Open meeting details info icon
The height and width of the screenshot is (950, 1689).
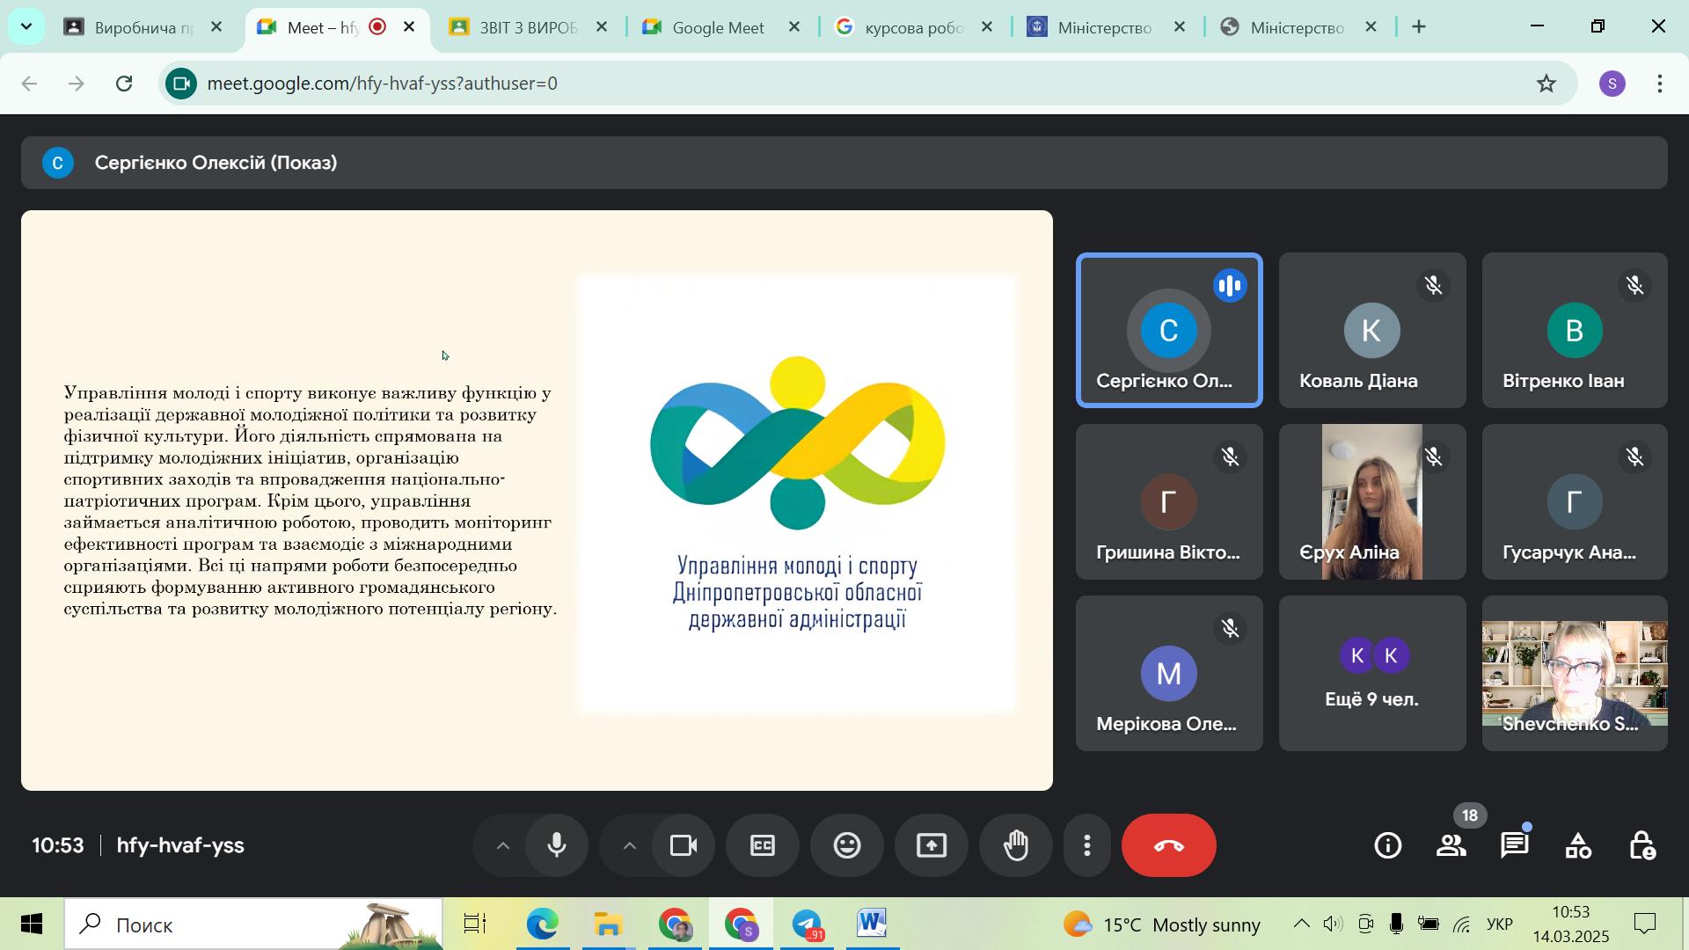[1388, 845]
